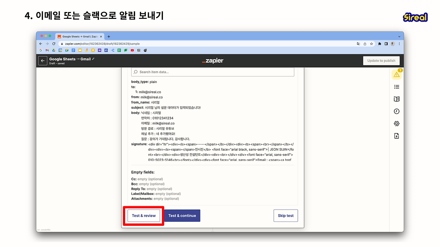Open Google Docs bookmark
Image resolution: width=440 pixels, height=247 pixels.
coord(74,50)
